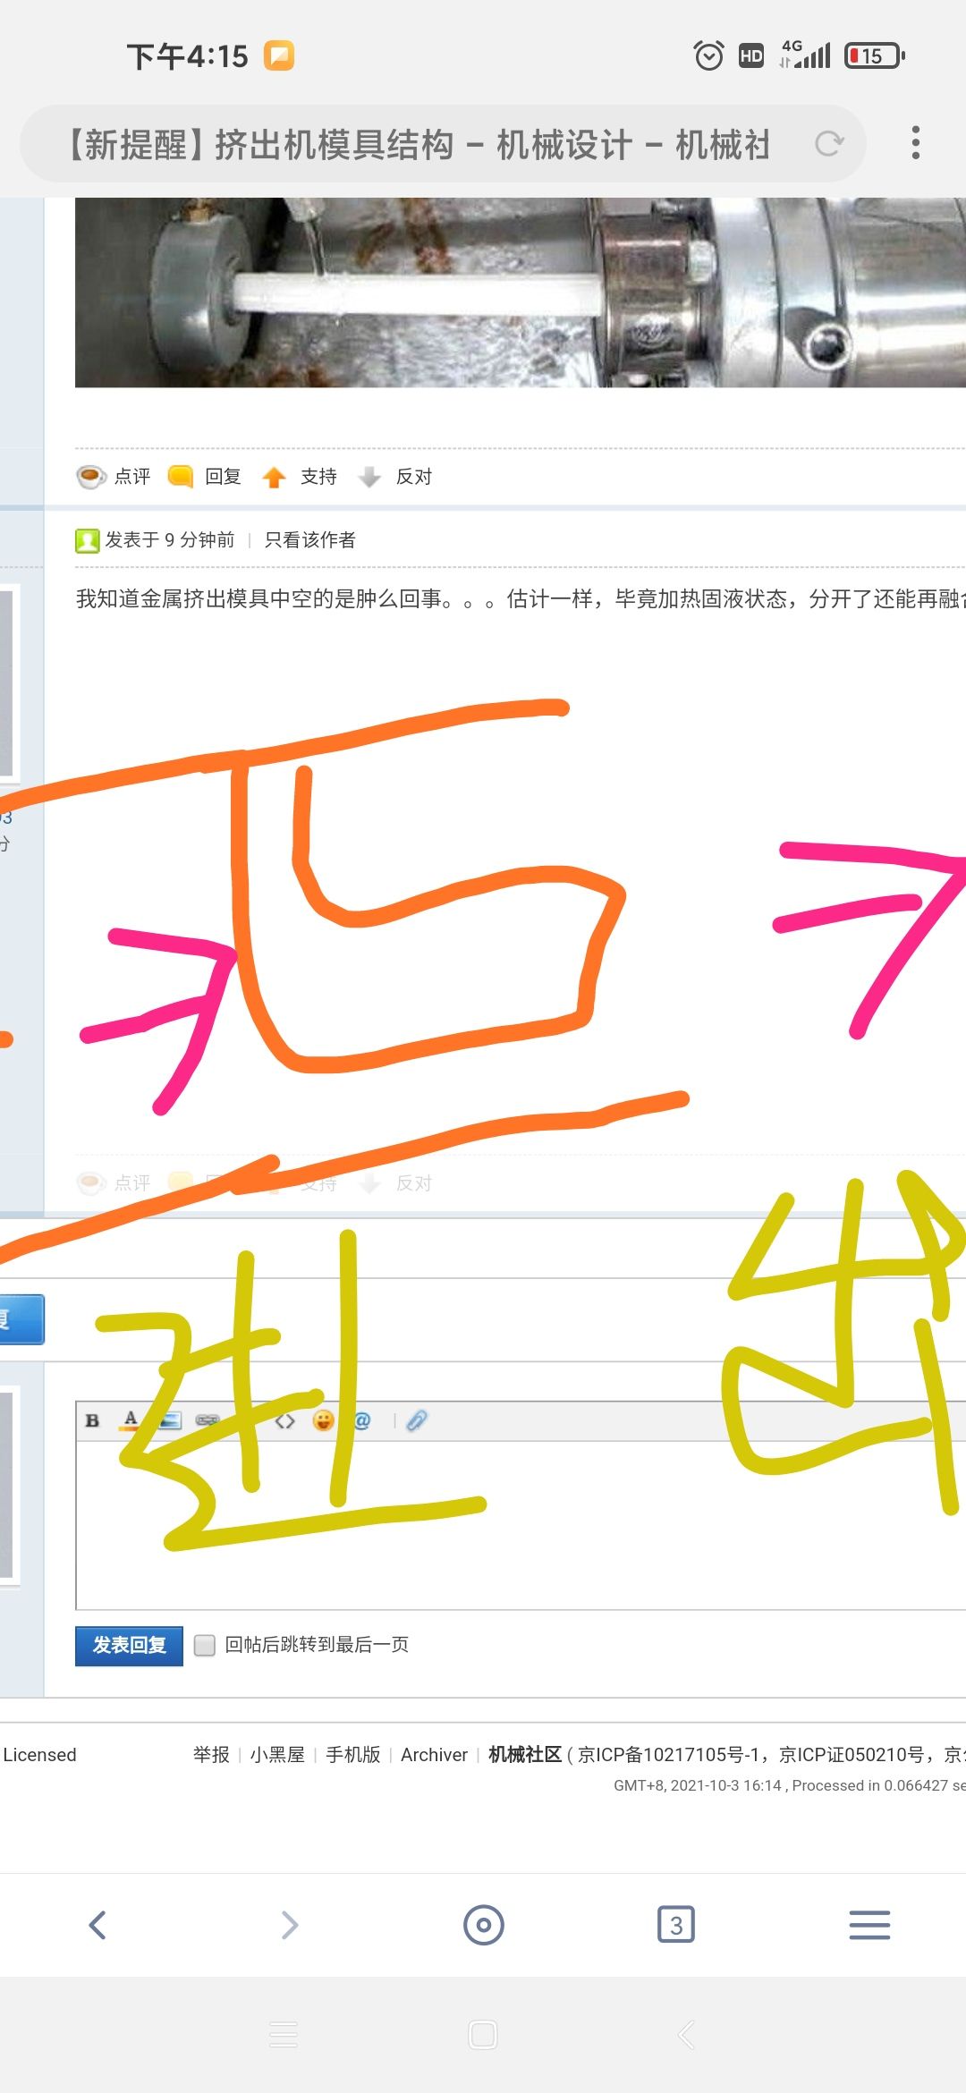
Task: Tap the address bar page title
Action: (419, 144)
